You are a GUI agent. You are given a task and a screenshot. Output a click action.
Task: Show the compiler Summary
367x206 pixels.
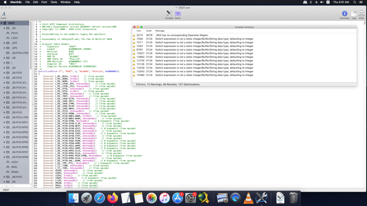pos(344,15)
